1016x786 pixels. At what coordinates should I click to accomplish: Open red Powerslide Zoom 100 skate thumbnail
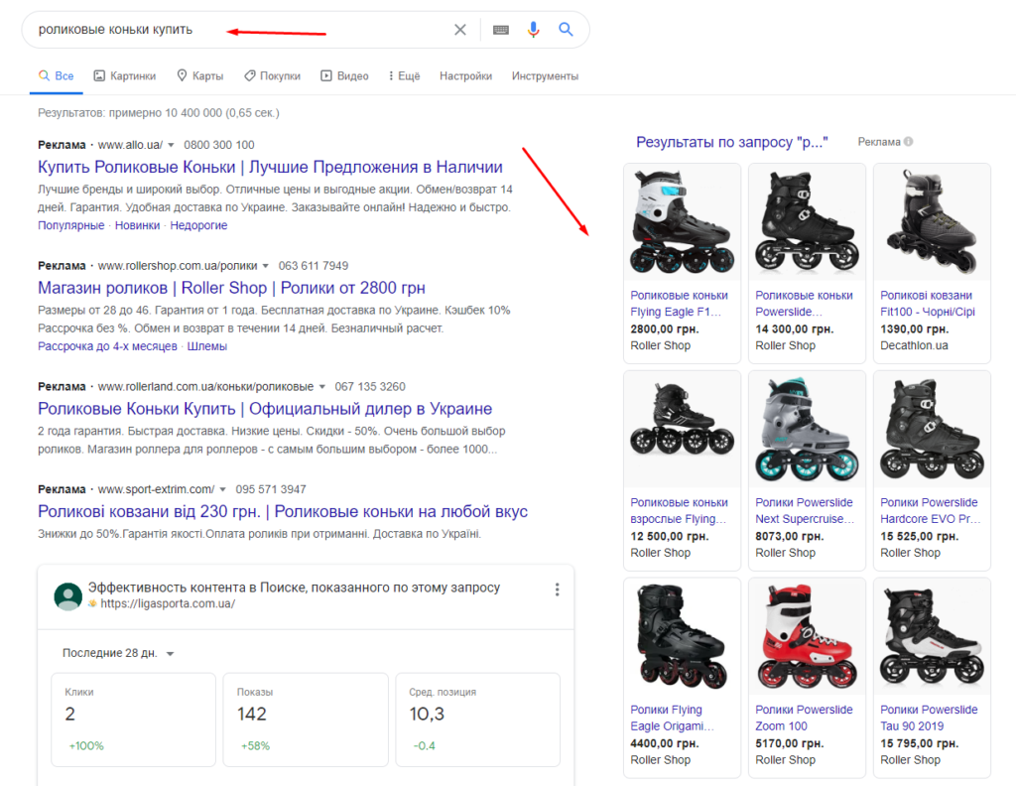click(807, 636)
